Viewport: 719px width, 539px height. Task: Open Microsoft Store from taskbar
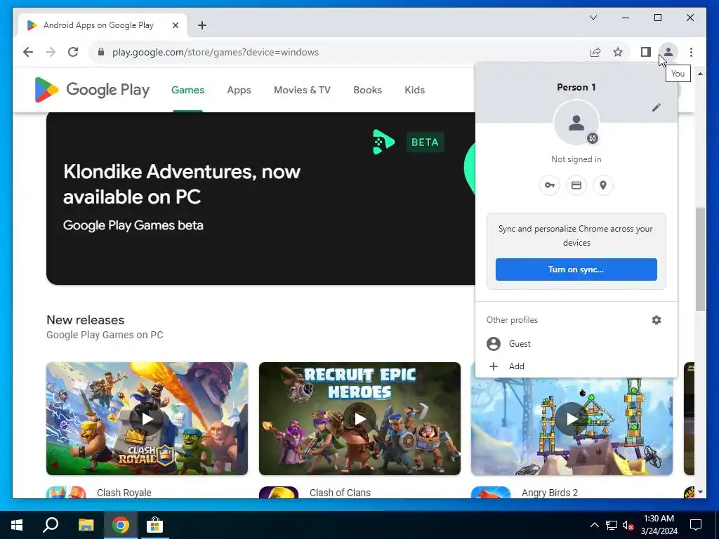tap(154, 525)
